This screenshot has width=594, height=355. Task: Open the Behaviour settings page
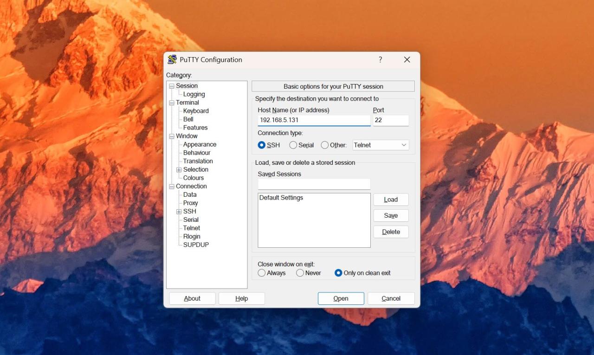(197, 153)
